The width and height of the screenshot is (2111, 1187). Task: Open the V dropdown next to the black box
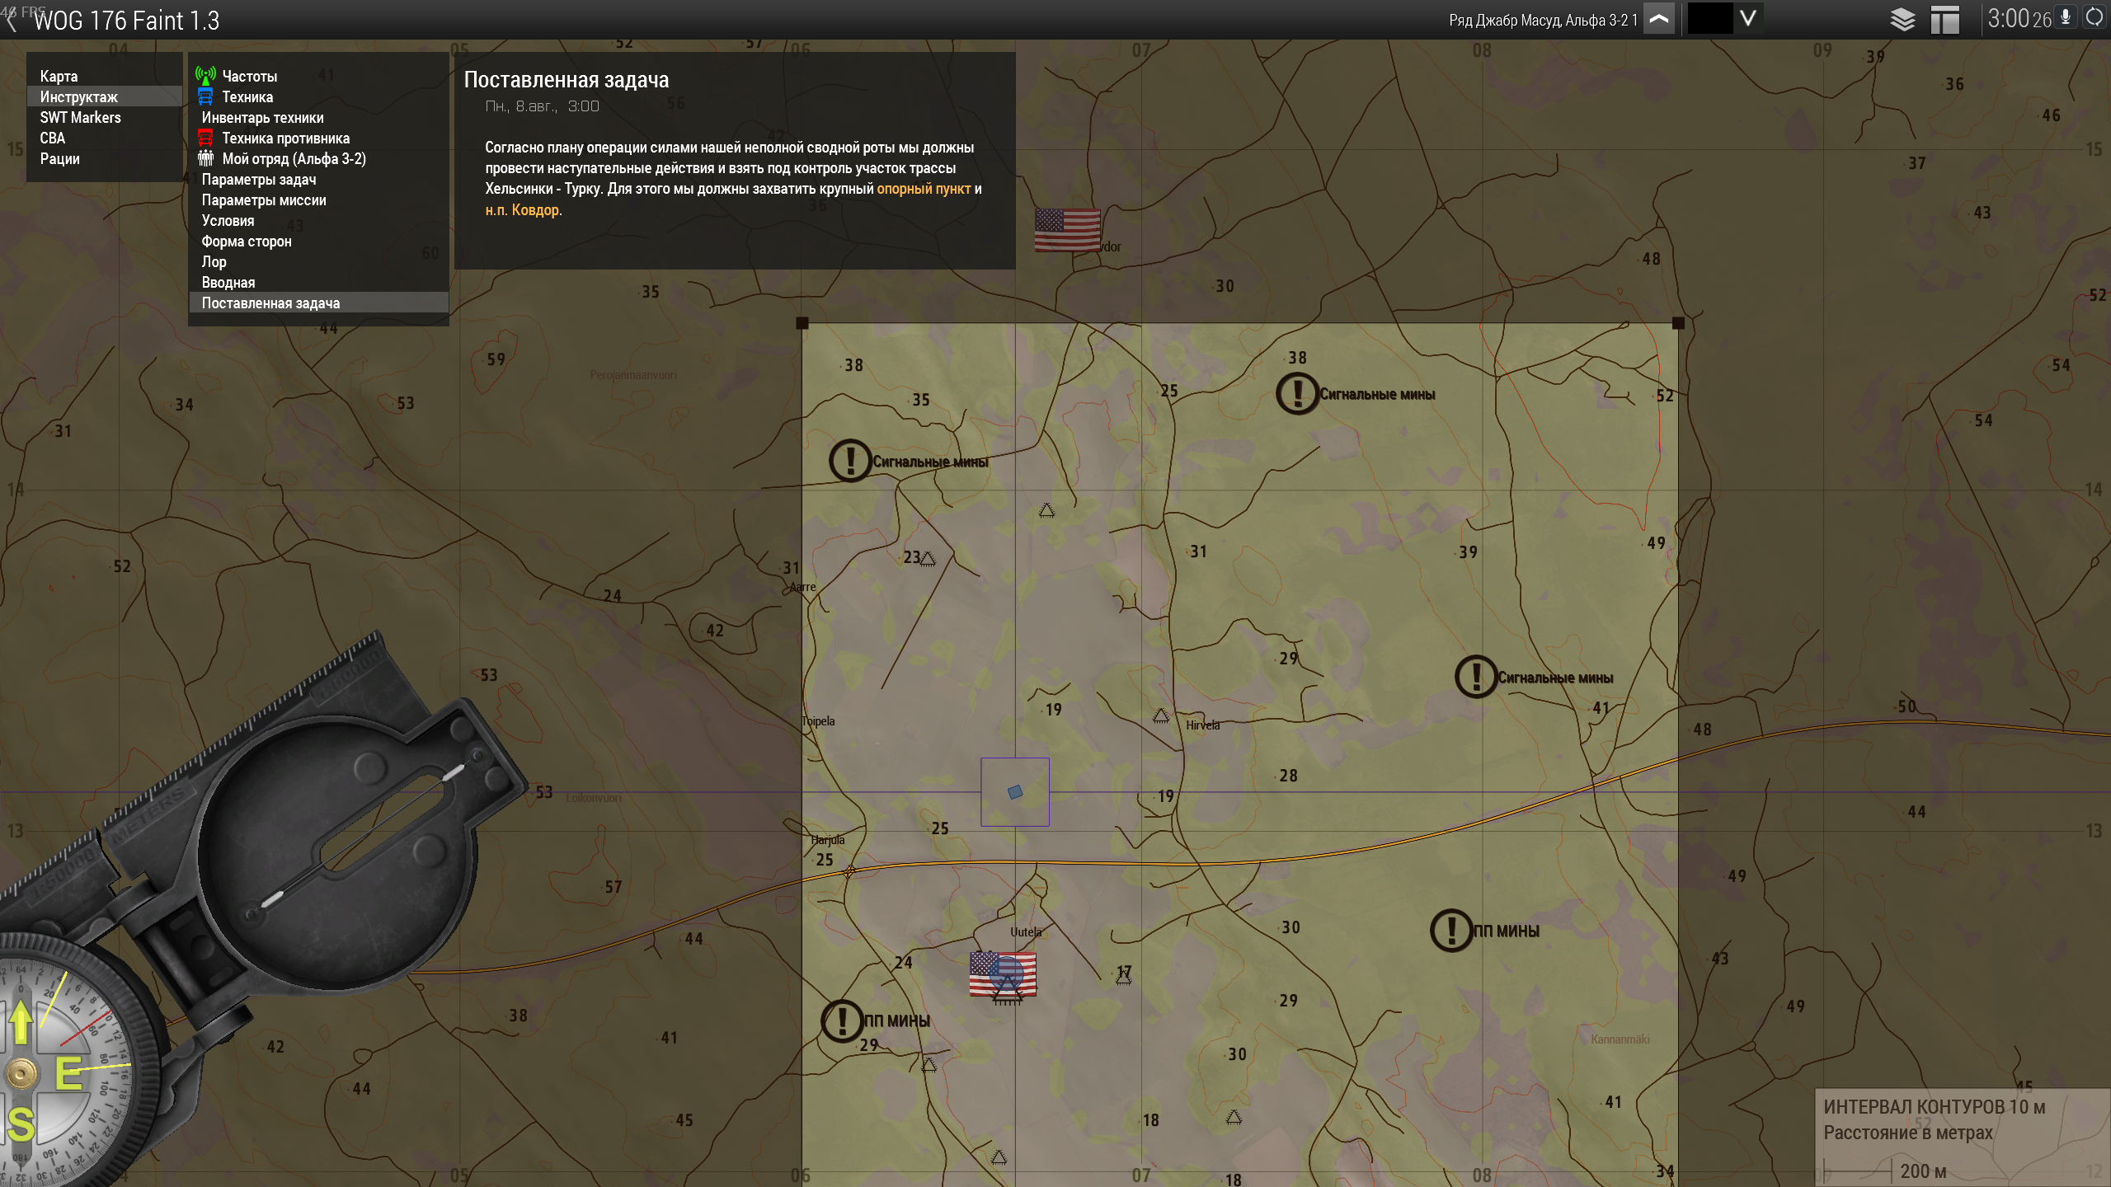[x=1747, y=18]
